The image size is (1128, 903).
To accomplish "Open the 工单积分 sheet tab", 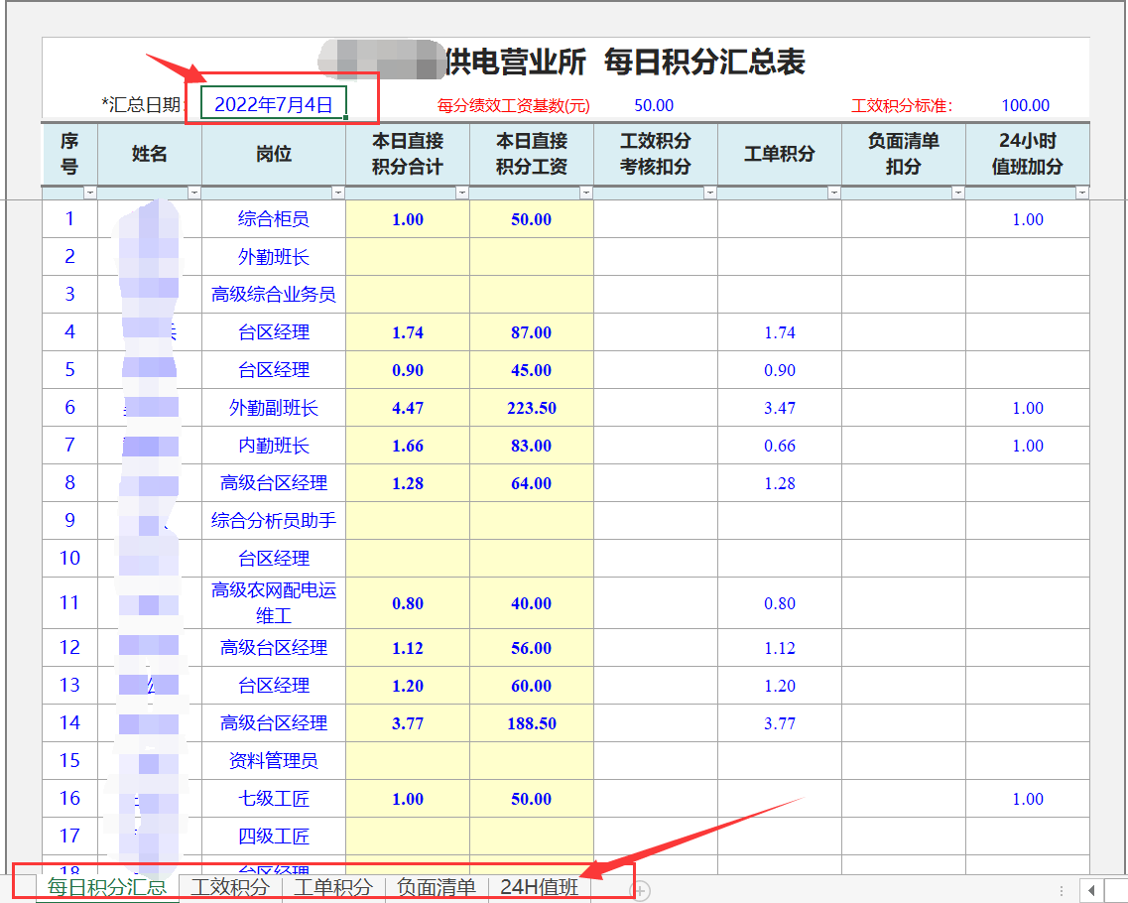I will click(333, 887).
